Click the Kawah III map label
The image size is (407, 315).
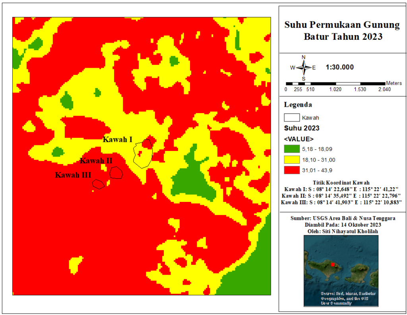click(x=73, y=175)
